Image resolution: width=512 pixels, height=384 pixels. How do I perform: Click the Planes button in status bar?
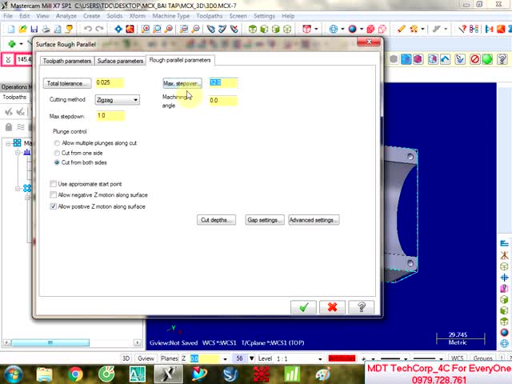coord(169,358)
